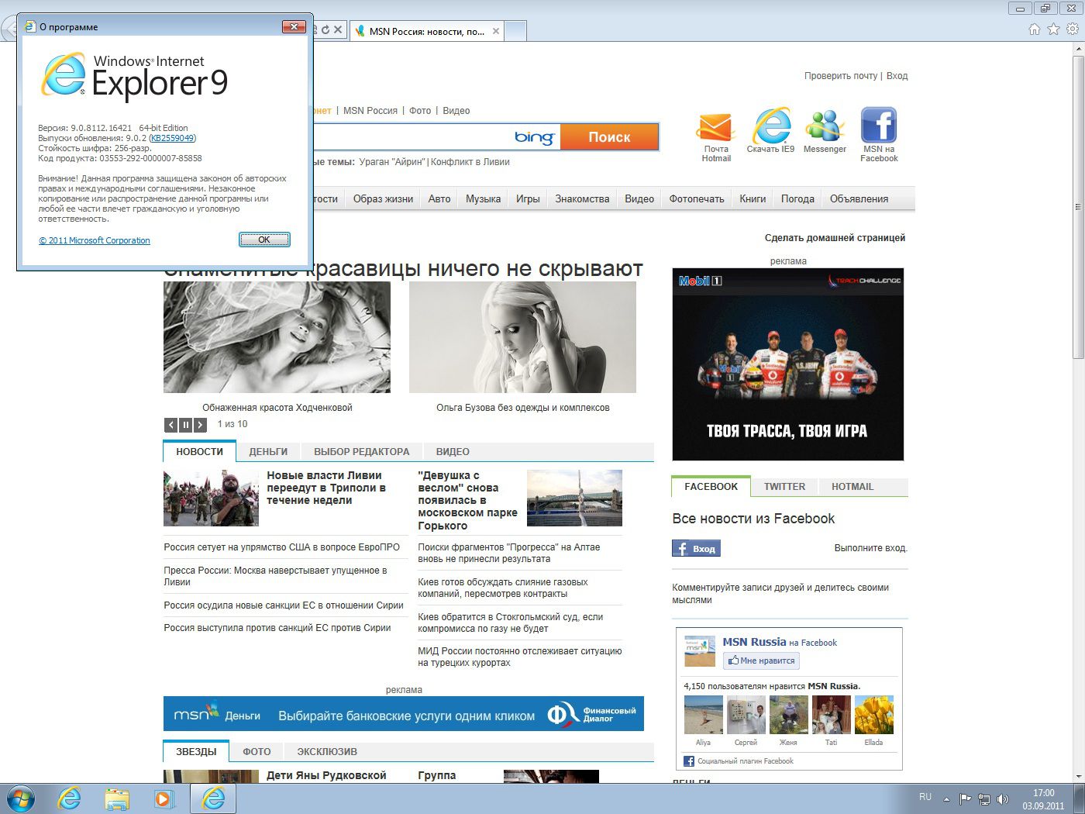Open Windows Explorer folder taskbar icon
Image resolution: width=1085 pixels, height=814 pixels.
[117, 798]
